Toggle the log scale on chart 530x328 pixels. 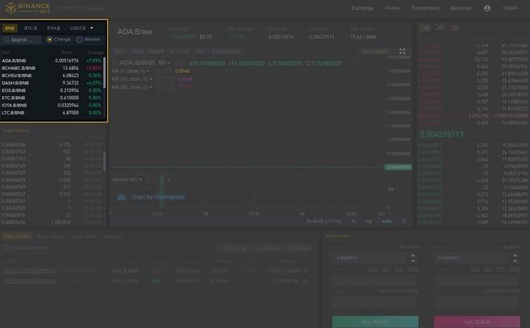369,222
